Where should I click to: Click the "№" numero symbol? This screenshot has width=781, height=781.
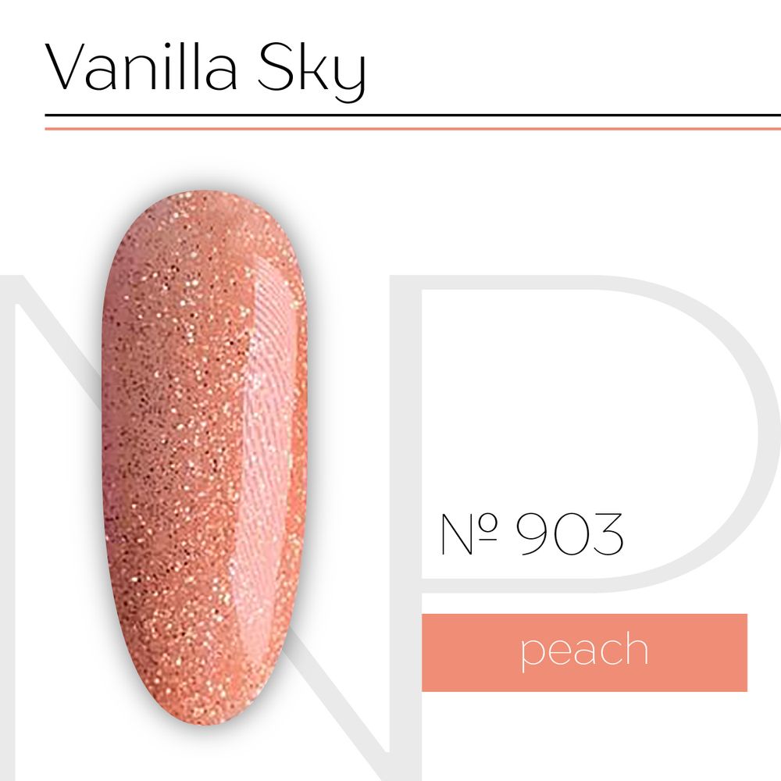[469, 534]
